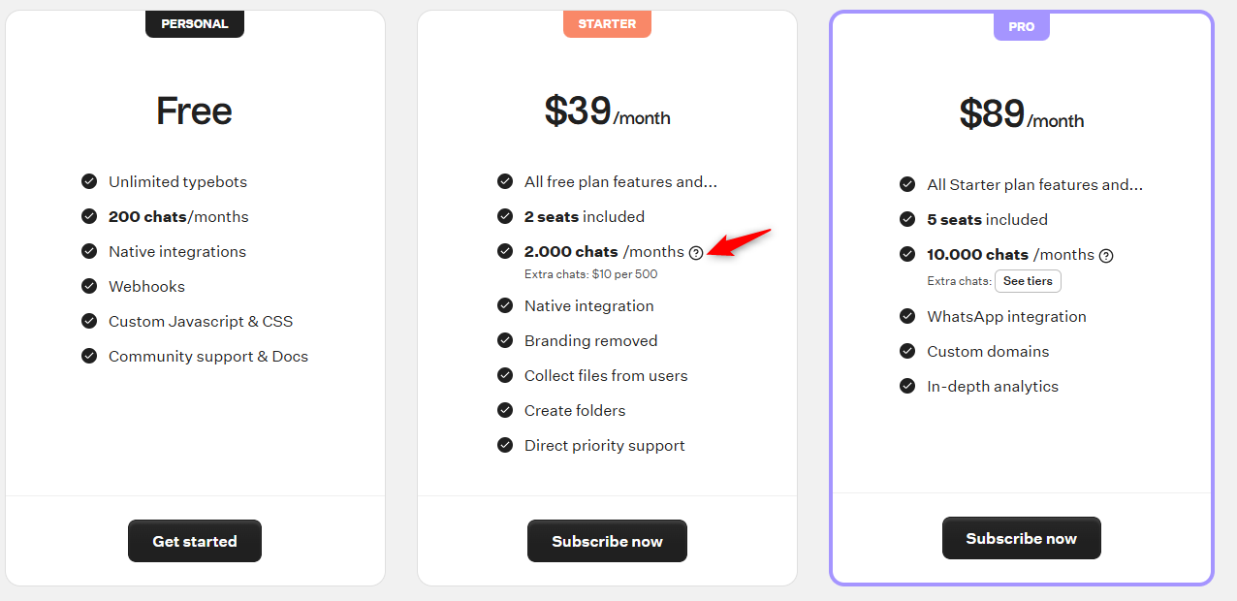Click checkmark icon next to Unlimited typebots

(89, 181)
